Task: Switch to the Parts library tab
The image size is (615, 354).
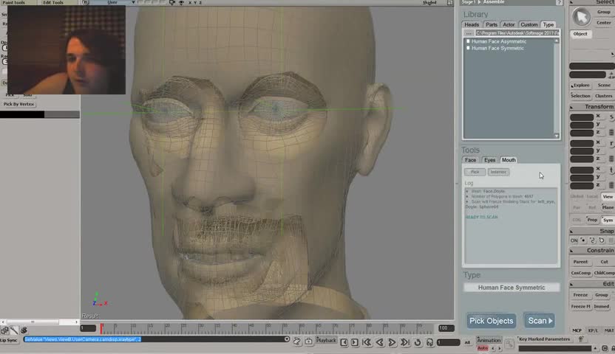Action: (491, 24)
